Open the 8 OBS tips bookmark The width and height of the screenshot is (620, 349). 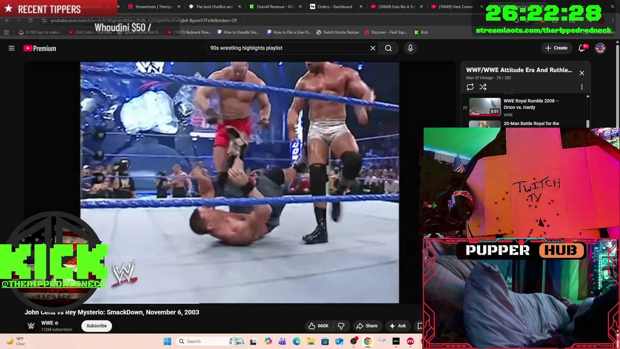(40, 32)
